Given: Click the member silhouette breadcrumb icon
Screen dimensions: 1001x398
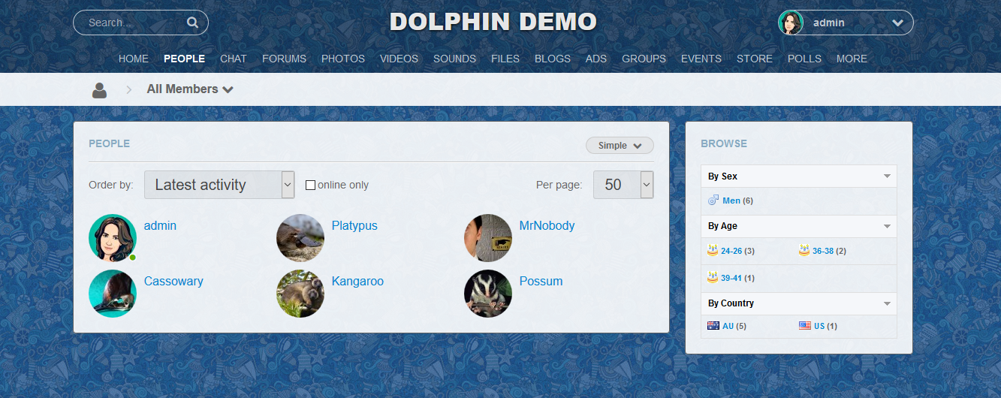Looking at the screenshot, I should pos(99,90).
